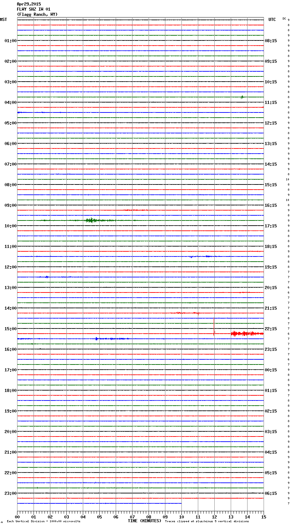Select the 14:00 MST time label
291x526 pixels.
pos(11,308)
